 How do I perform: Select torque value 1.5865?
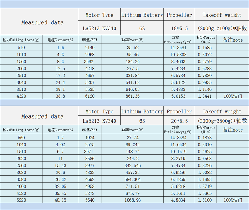click(x=206, y=193)
